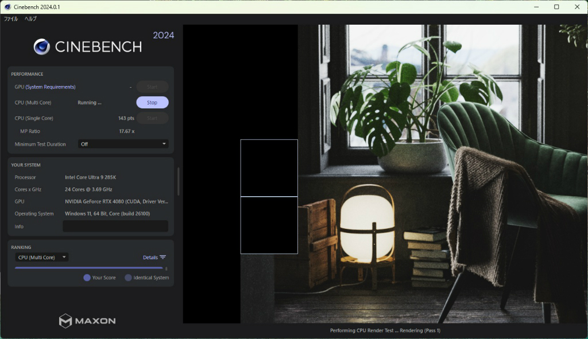Expand the CPU (Multi Core) ranking dropdown

point(41,258)
